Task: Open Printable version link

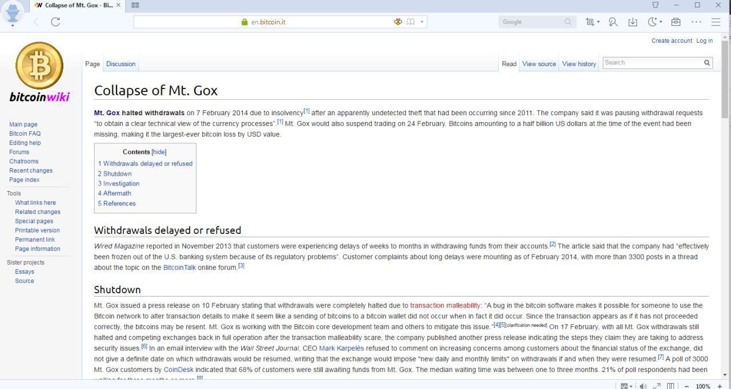Action: coord(37,230)
